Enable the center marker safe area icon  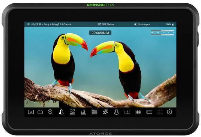pos(127,112)
